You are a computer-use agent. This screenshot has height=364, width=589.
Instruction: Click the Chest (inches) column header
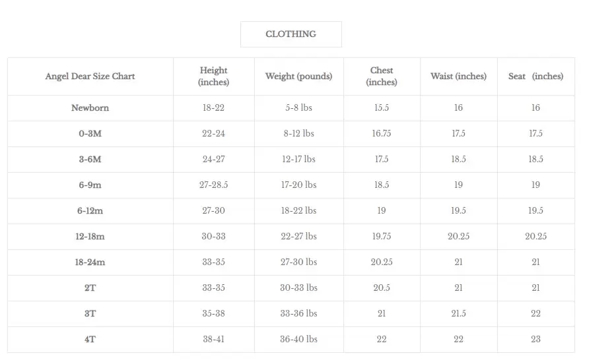(381, 76)
